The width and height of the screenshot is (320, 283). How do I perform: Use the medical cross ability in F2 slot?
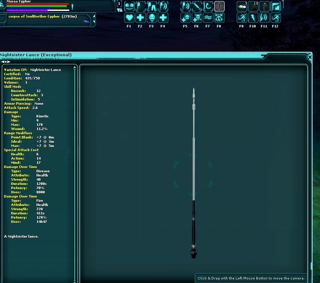tap(140, 18)
